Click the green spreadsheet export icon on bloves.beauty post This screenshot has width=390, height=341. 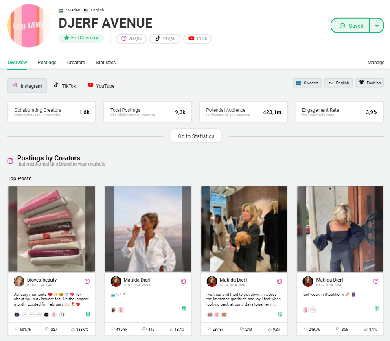(x=87, y=314)
